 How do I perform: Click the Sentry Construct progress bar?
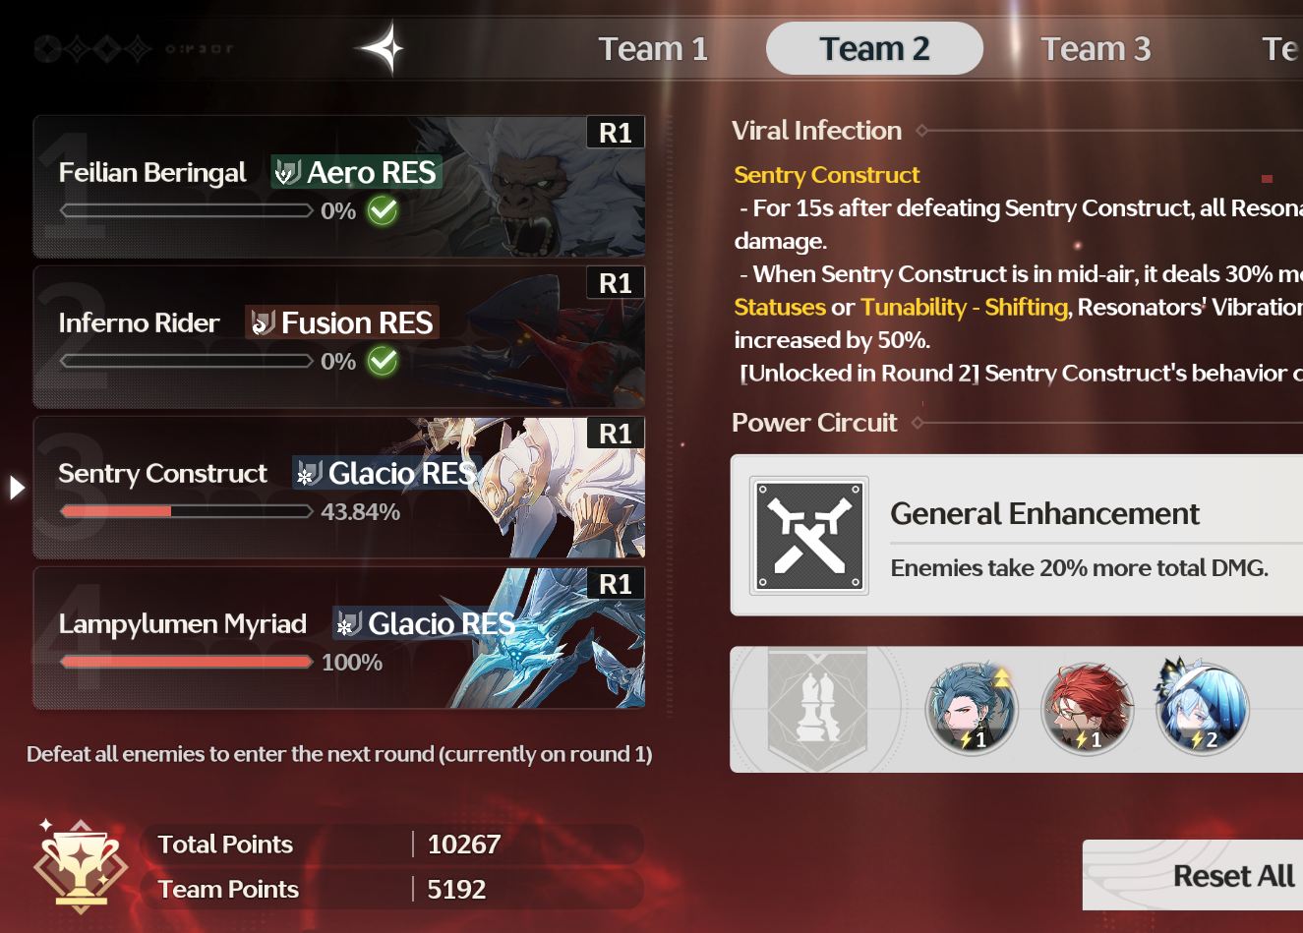point(186,511)
